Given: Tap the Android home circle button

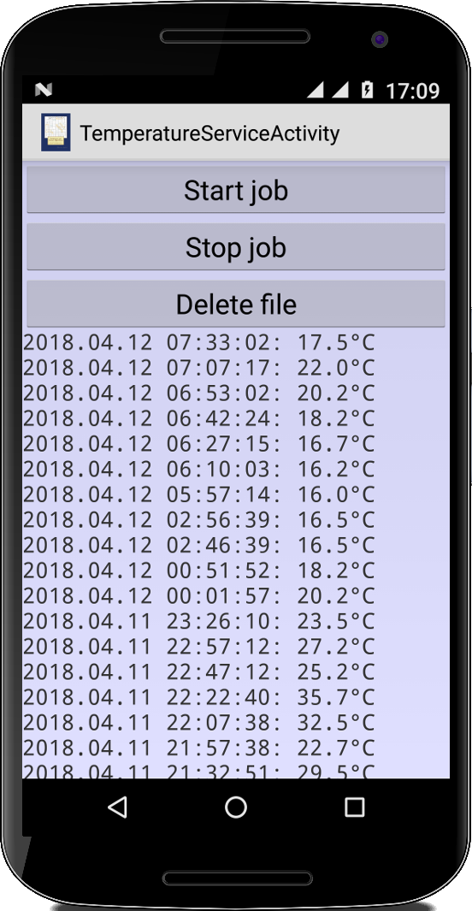Looking at the screenshot, I should click(236, 807).
